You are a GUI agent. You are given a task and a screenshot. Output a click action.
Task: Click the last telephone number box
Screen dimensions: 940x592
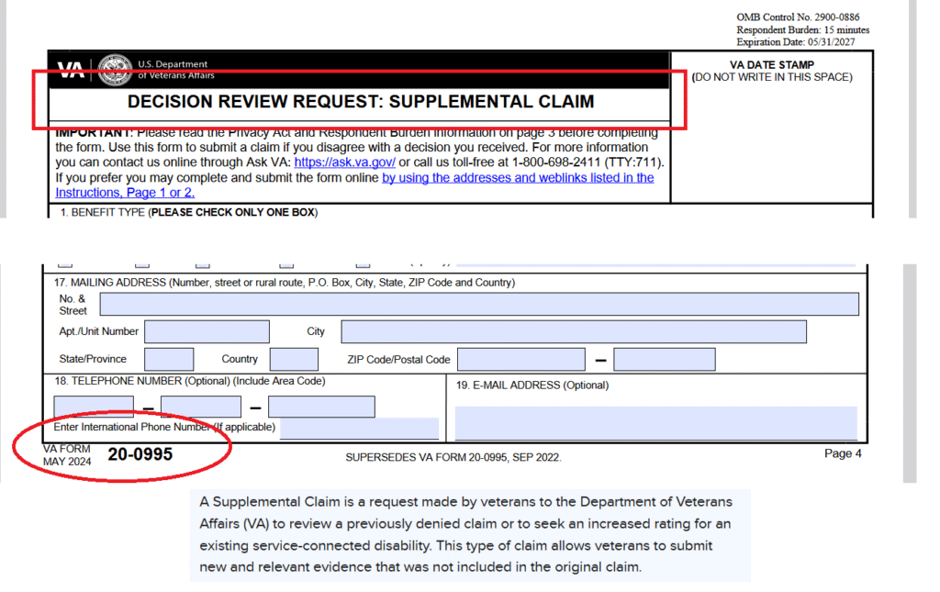click(321, 406)
